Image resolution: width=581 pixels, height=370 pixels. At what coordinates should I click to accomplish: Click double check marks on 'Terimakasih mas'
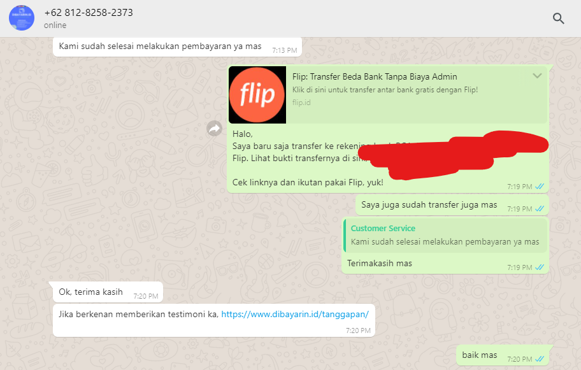coord(540,267)
